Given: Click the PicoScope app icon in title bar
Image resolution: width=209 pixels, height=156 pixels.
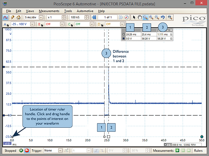Looking at the screenshot, I should click(5, 3).
